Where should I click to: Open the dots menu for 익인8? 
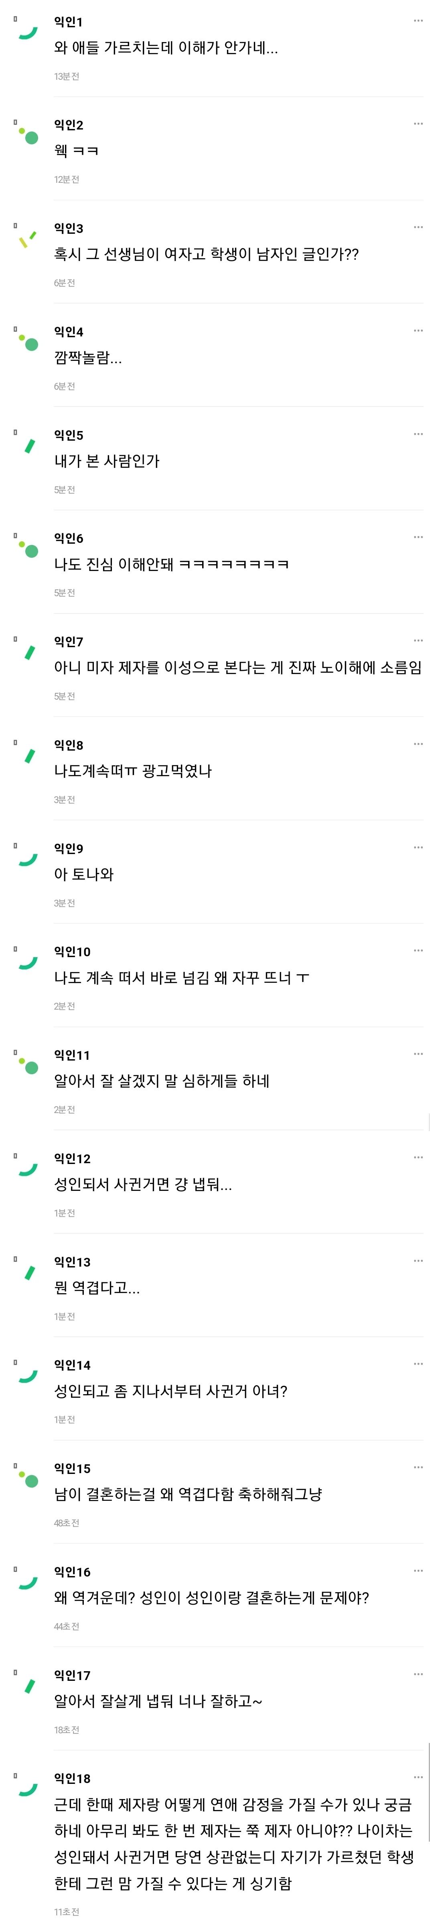pos(418,743)
